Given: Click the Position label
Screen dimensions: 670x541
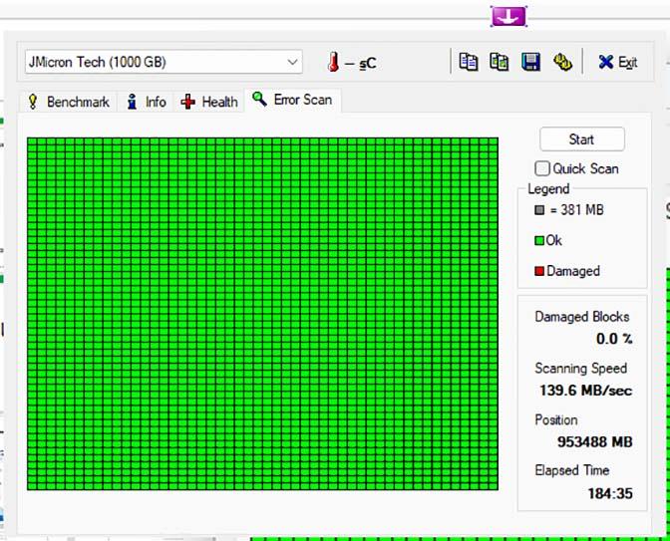Looking at the screenshot, I should click(x=556, y=420).
